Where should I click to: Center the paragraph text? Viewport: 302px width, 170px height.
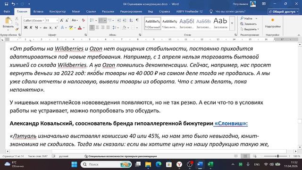97,28
